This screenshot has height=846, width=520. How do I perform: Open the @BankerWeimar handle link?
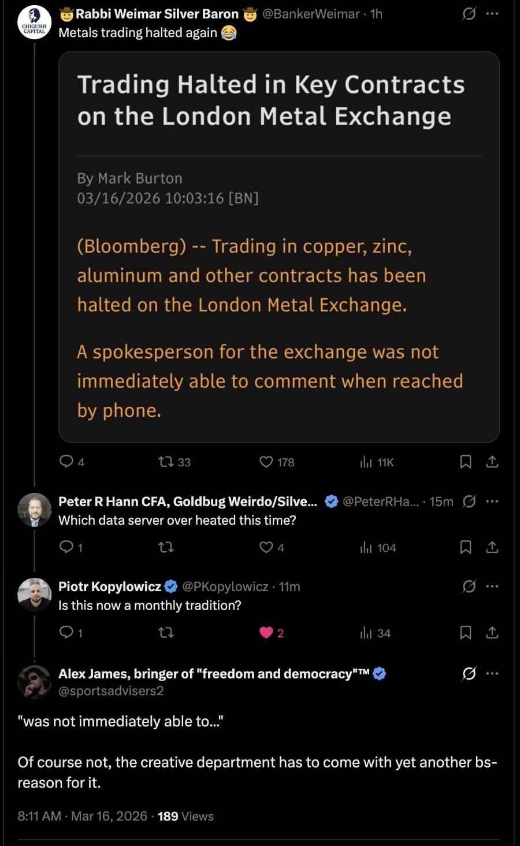[x=311, y=14]
